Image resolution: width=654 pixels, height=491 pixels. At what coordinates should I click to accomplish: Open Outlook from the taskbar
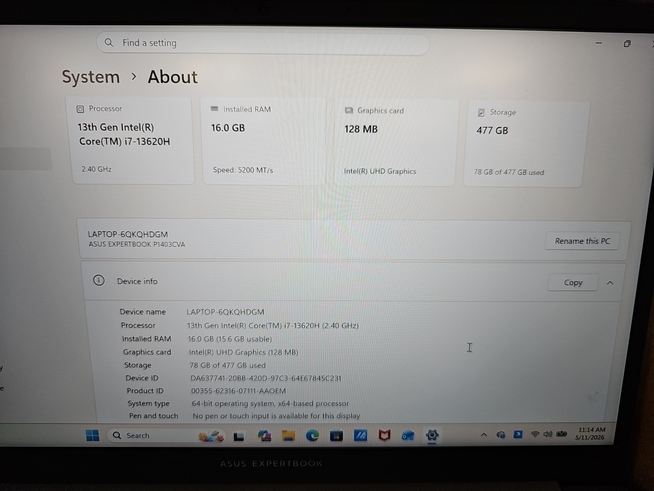click(x=408, y=436)
